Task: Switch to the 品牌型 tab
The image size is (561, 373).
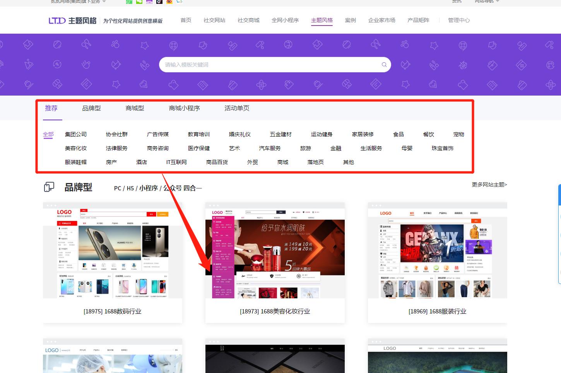Action: pyautogui.click(x=91, y=108)
